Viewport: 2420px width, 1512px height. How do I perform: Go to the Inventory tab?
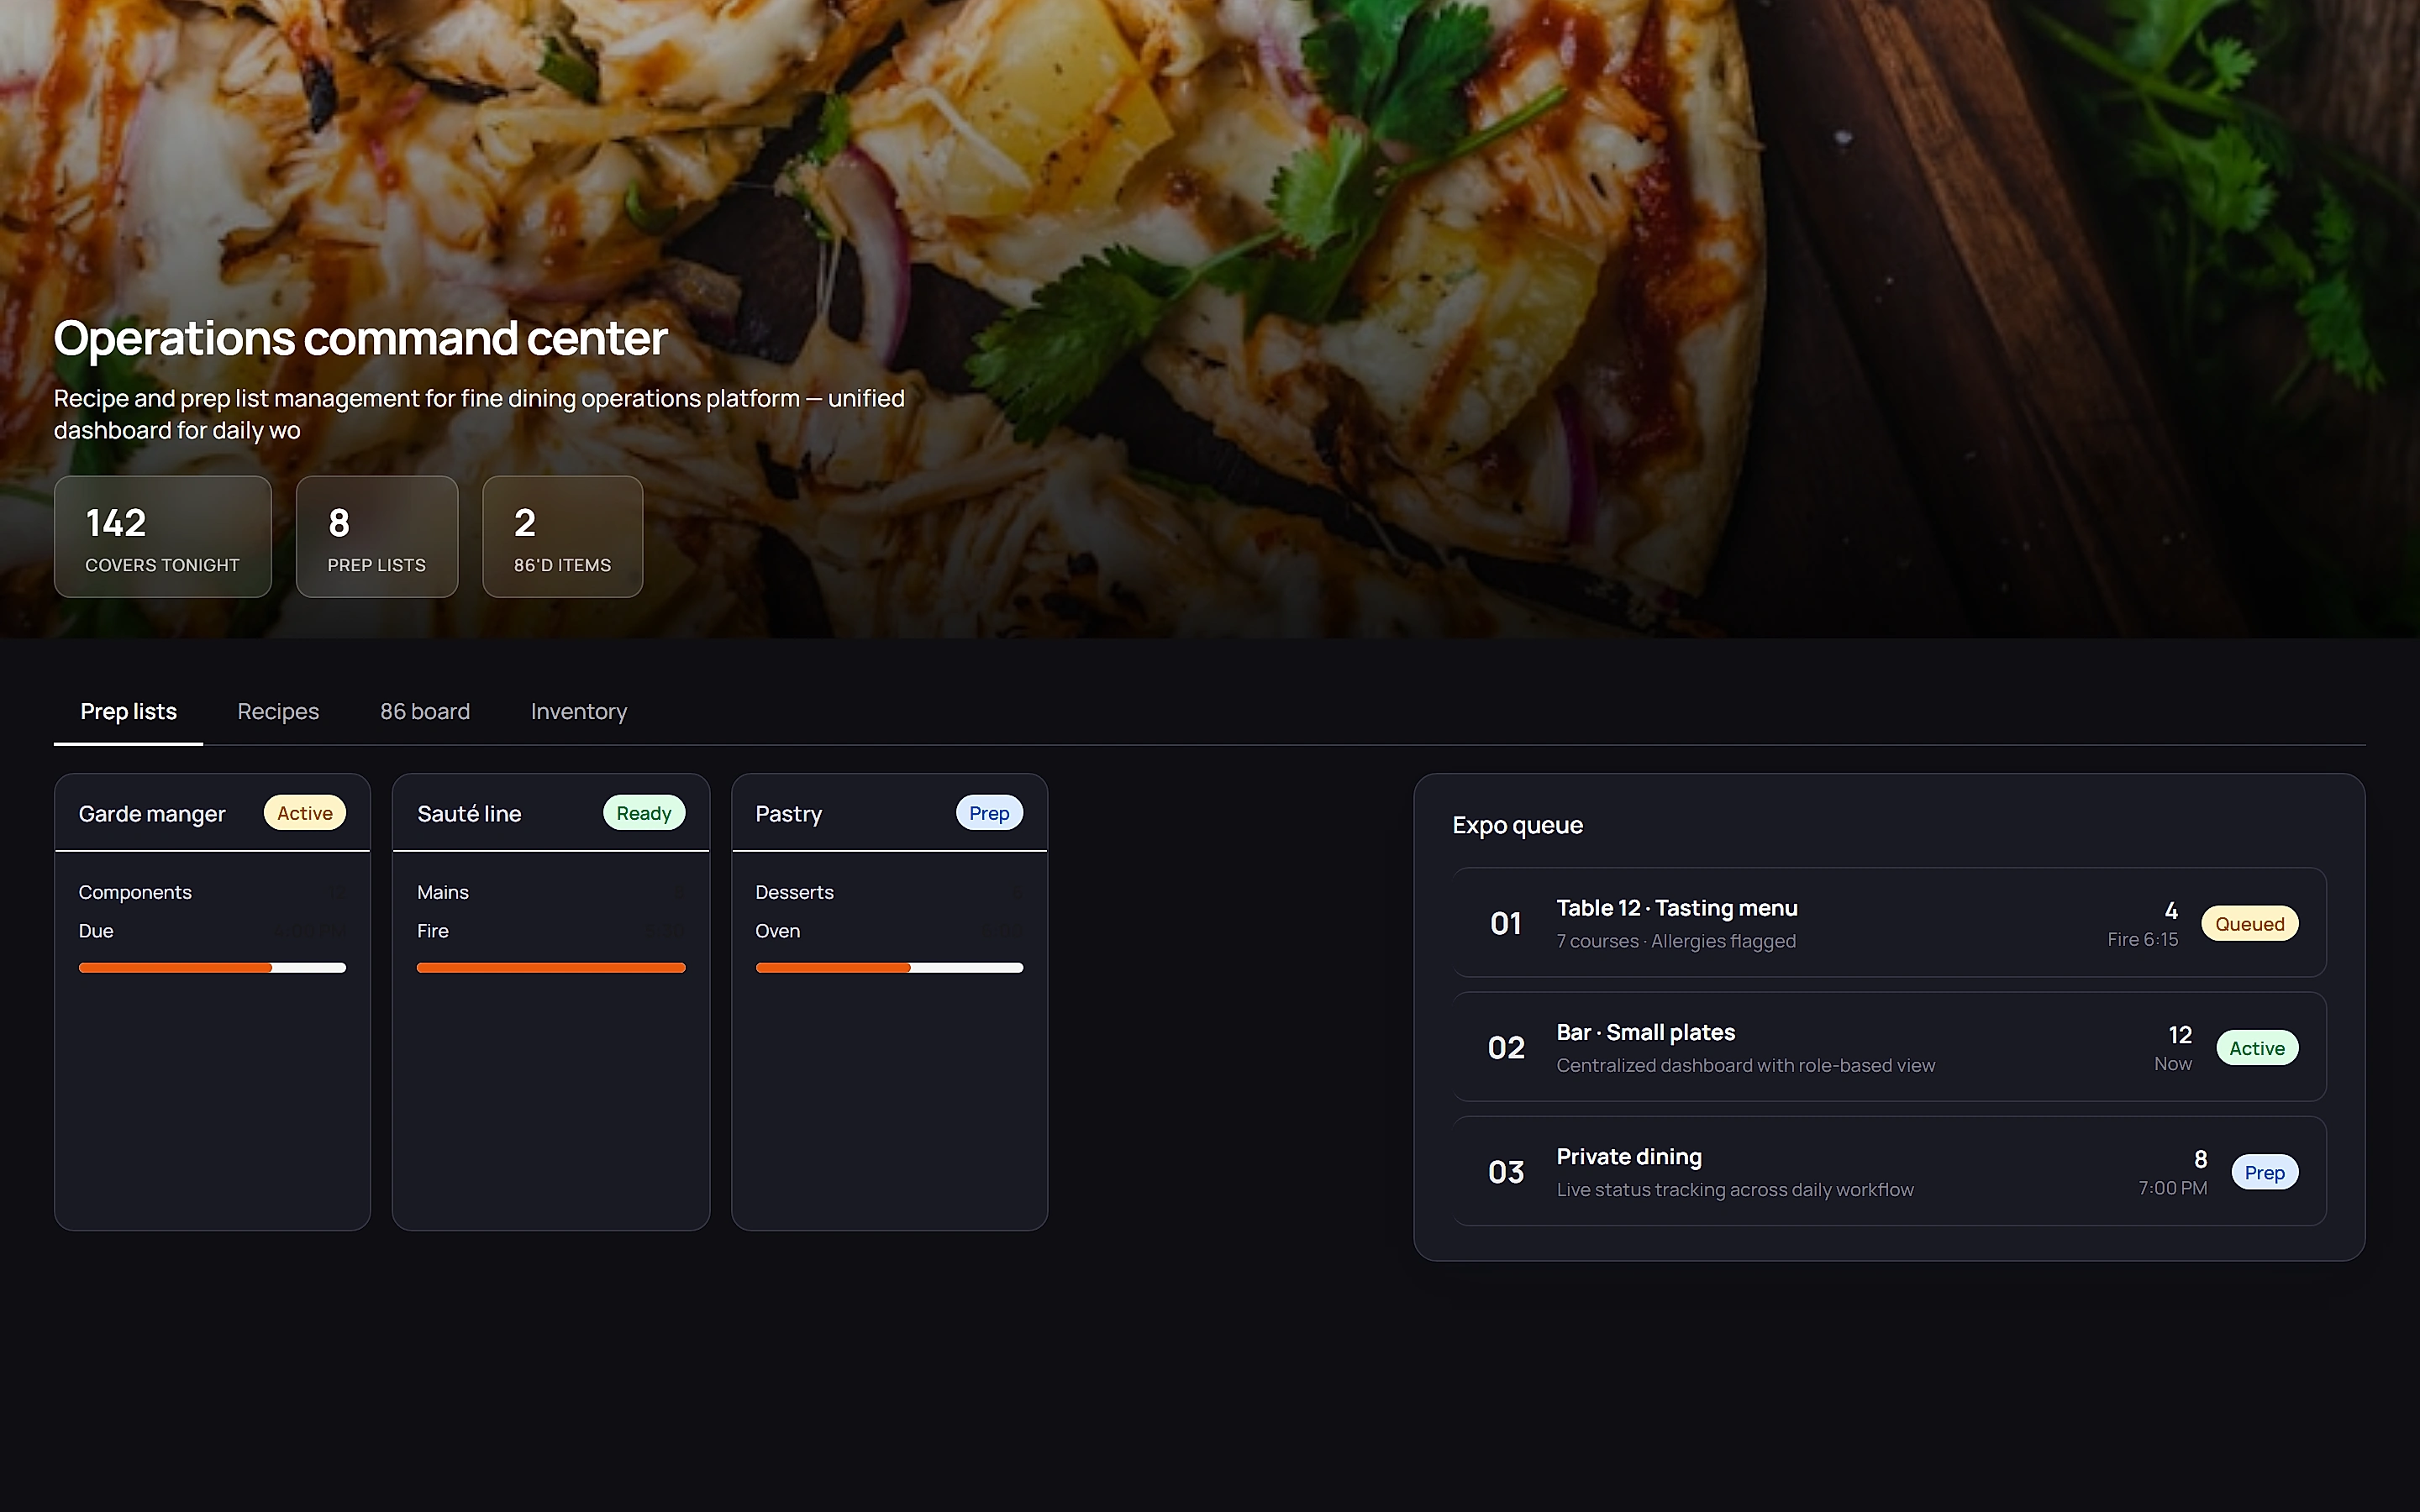579,712
